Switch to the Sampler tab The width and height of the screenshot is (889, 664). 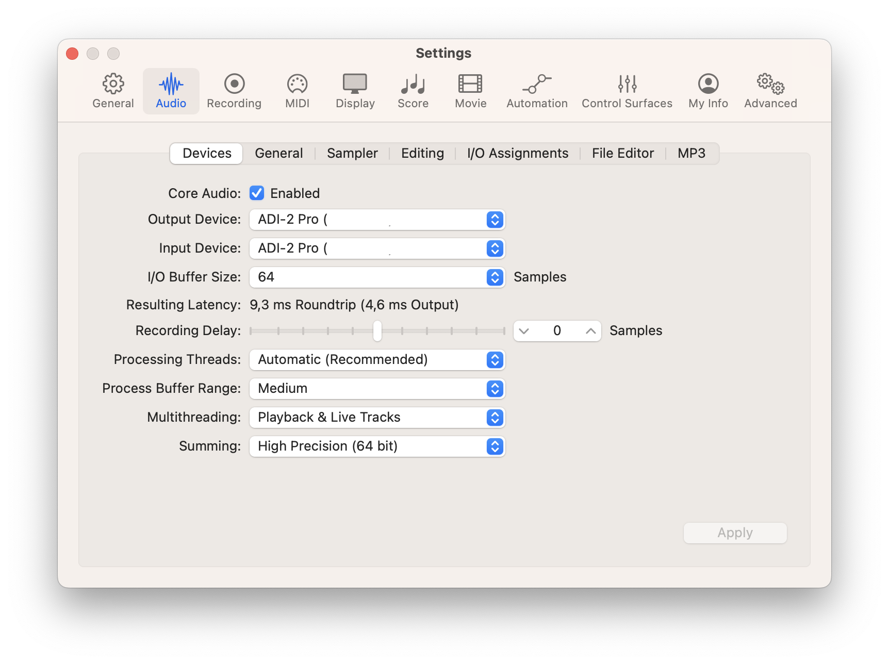pyautogui.click(x=352, y=154)
